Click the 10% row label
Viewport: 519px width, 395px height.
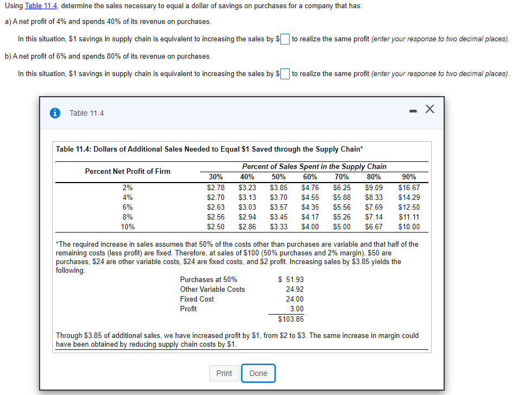(127, 227)
